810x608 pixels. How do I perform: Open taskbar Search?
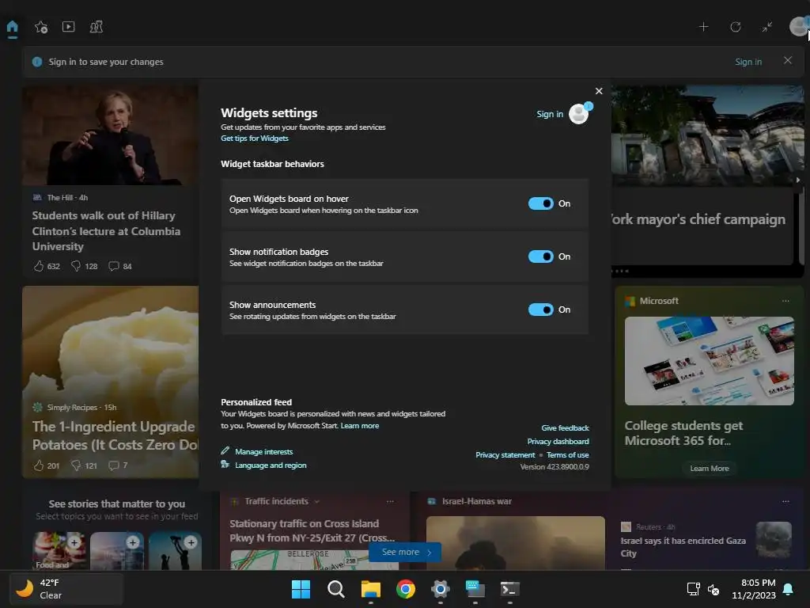tap(335, 589)
